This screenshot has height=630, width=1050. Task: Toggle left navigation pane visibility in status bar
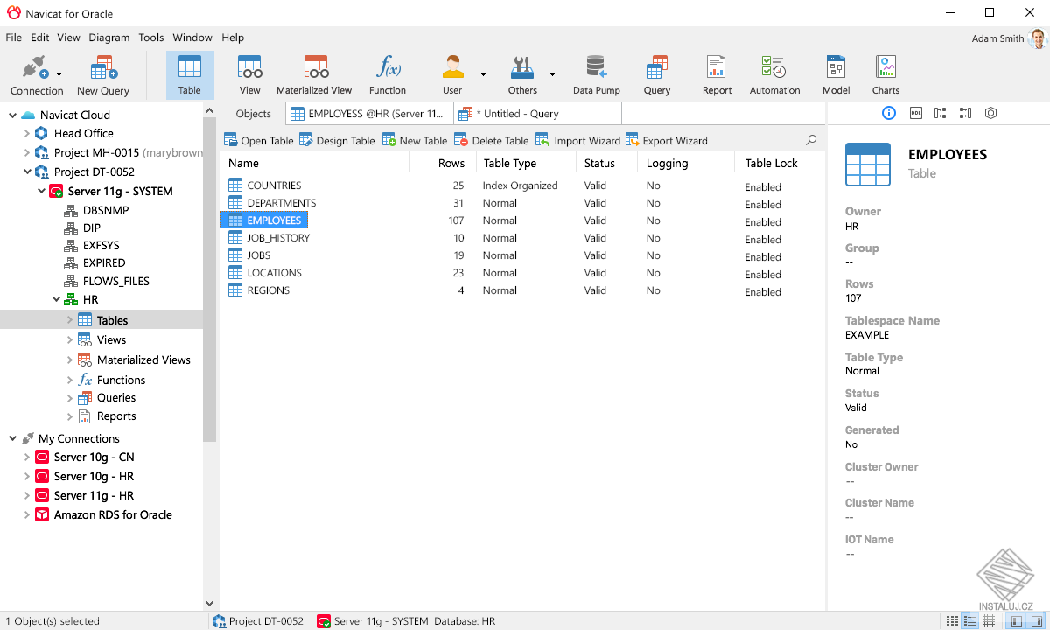(x=1016, y=621)
